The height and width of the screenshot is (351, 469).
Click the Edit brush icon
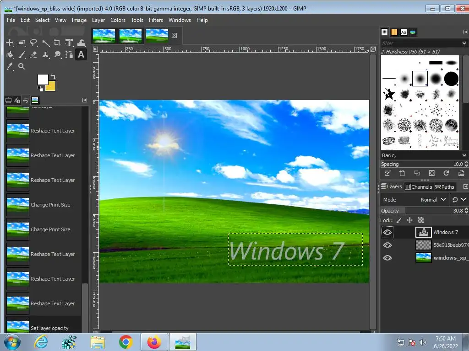[x=387, y=173]
